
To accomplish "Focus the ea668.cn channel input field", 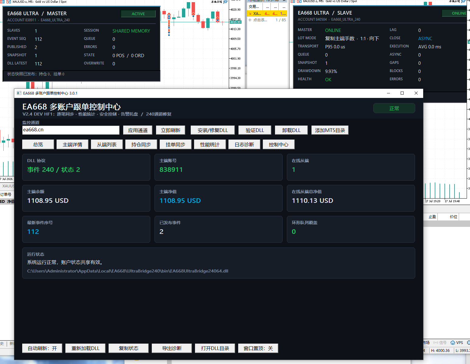I will (71, 130).
